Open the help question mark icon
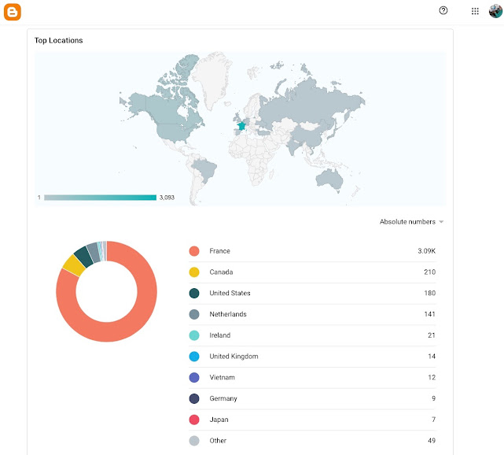This screenshot has height=455, width=504. (x=443, y=10)
